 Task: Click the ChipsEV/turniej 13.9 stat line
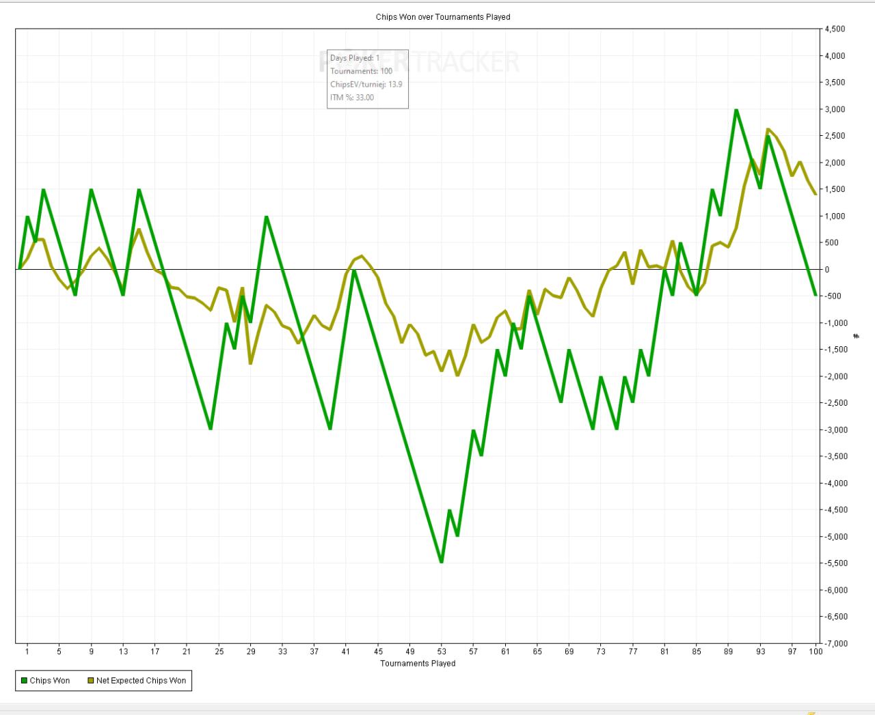click(x=366, y=85)
